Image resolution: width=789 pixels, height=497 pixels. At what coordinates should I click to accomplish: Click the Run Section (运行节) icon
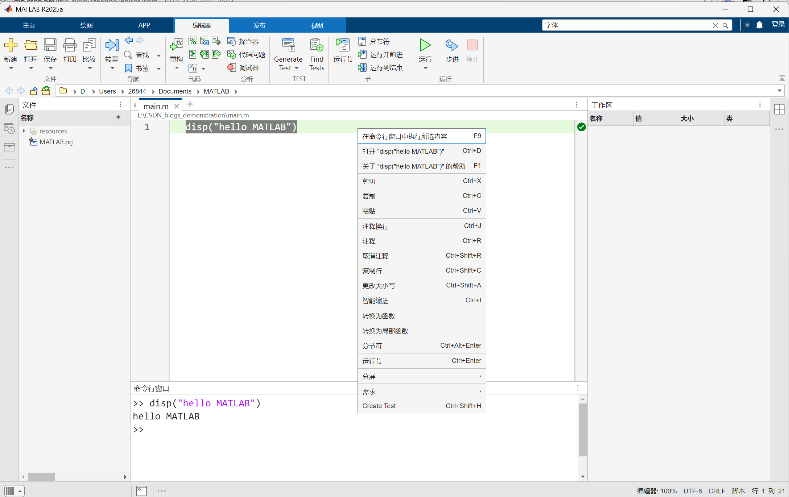point(343,45)
